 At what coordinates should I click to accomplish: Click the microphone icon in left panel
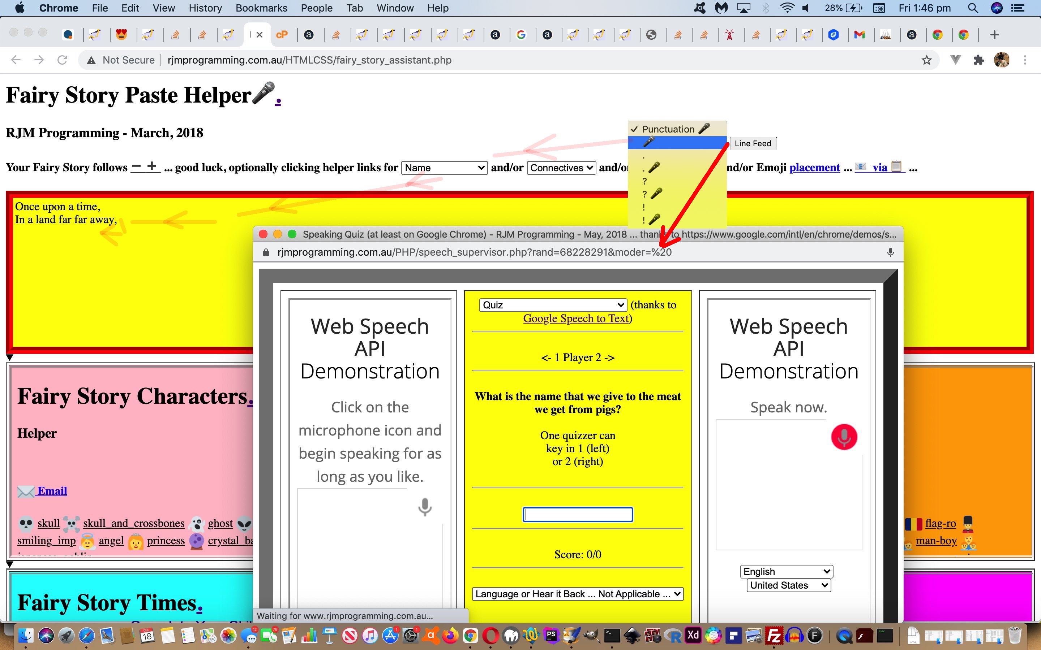pos(425,506)
